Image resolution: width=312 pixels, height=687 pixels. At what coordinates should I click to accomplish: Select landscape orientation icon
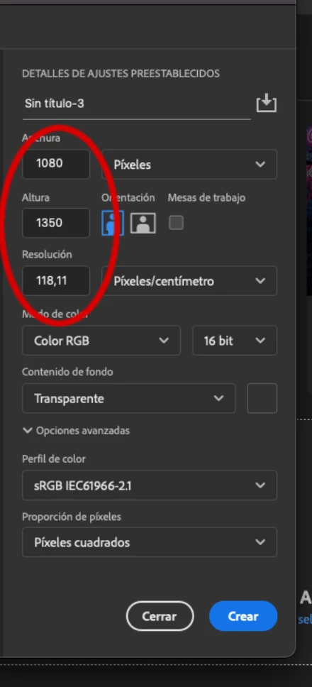click(143, 223)
